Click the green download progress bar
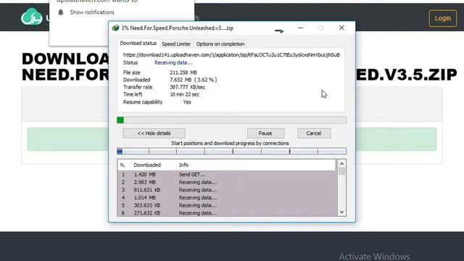The width and height of the screenshot is (464, 261). 232,120
